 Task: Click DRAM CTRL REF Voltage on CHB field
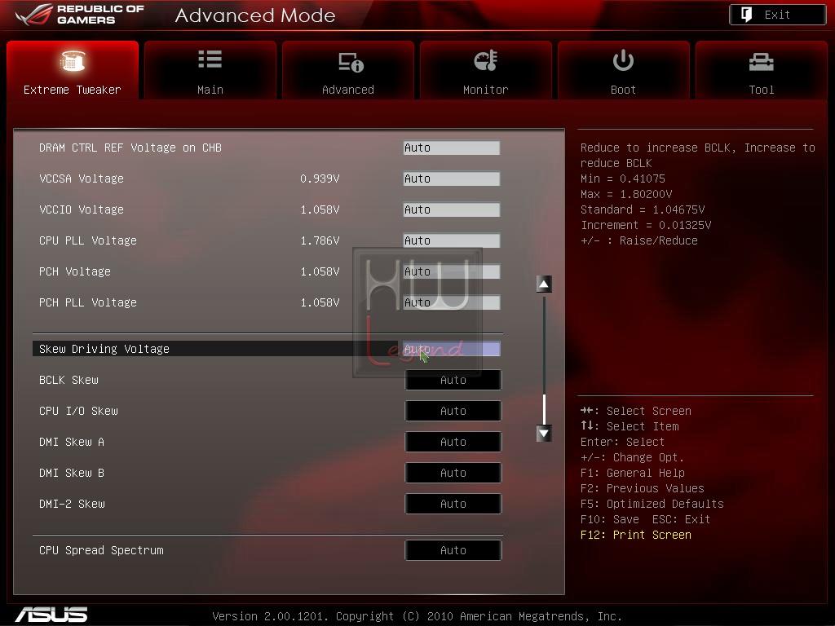(x=452, y=148)
